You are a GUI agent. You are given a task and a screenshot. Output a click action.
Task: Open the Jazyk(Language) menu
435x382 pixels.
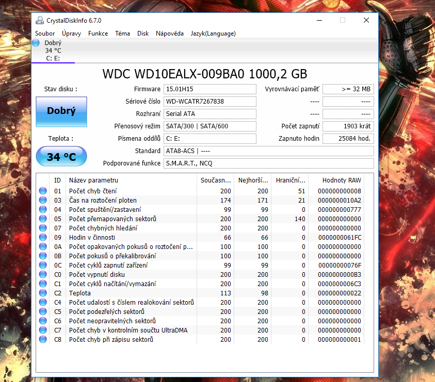click(213, 34)
